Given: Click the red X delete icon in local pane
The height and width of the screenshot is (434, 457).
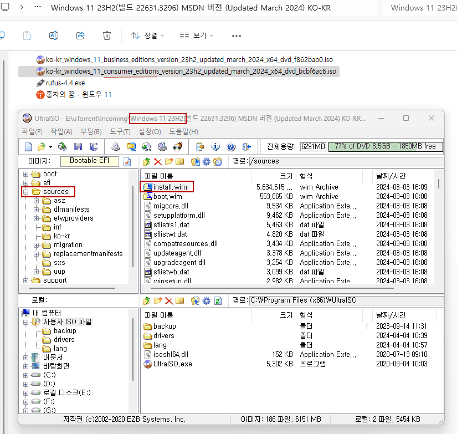Looking at the screenshot, I should [x=169, y=300].
